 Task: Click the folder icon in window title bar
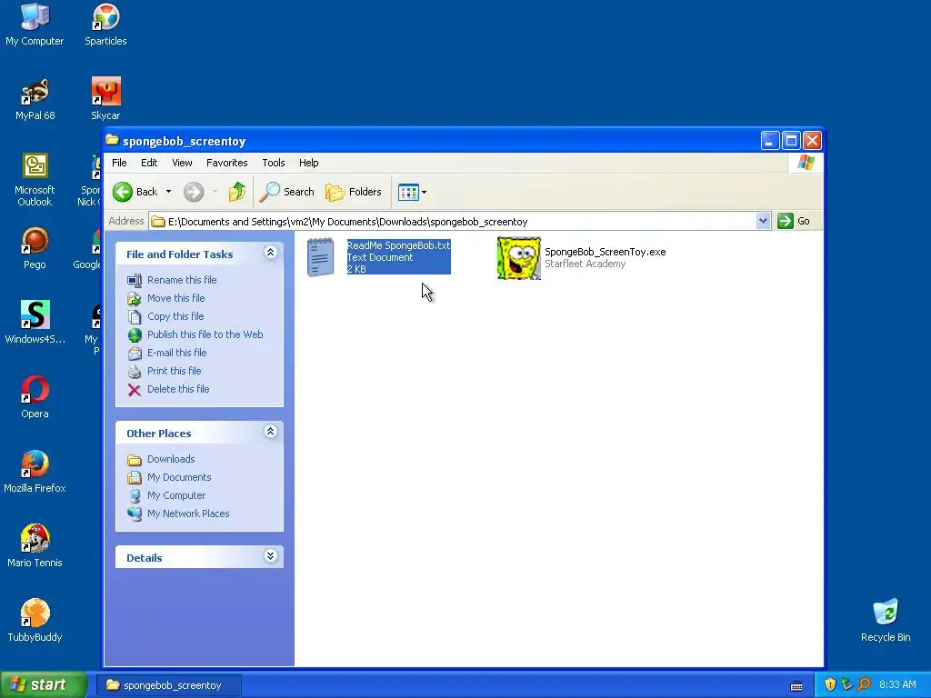click(112, 140)
